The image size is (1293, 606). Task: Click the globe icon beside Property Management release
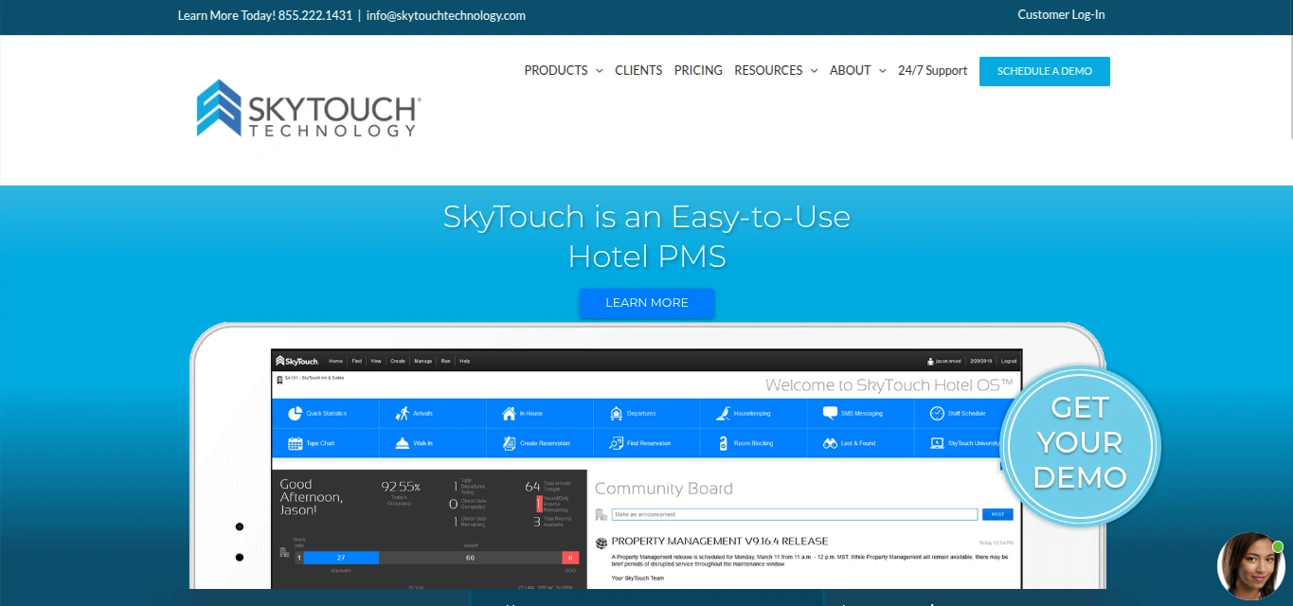tap(602, 543)
